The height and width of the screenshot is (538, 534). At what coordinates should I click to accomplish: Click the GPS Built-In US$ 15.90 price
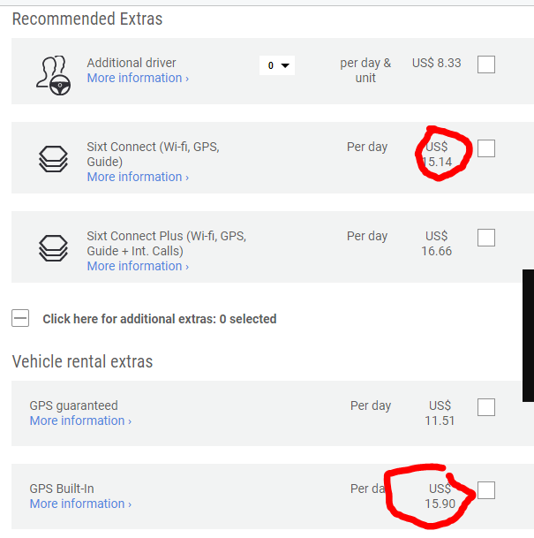click(x=440, y=496)
